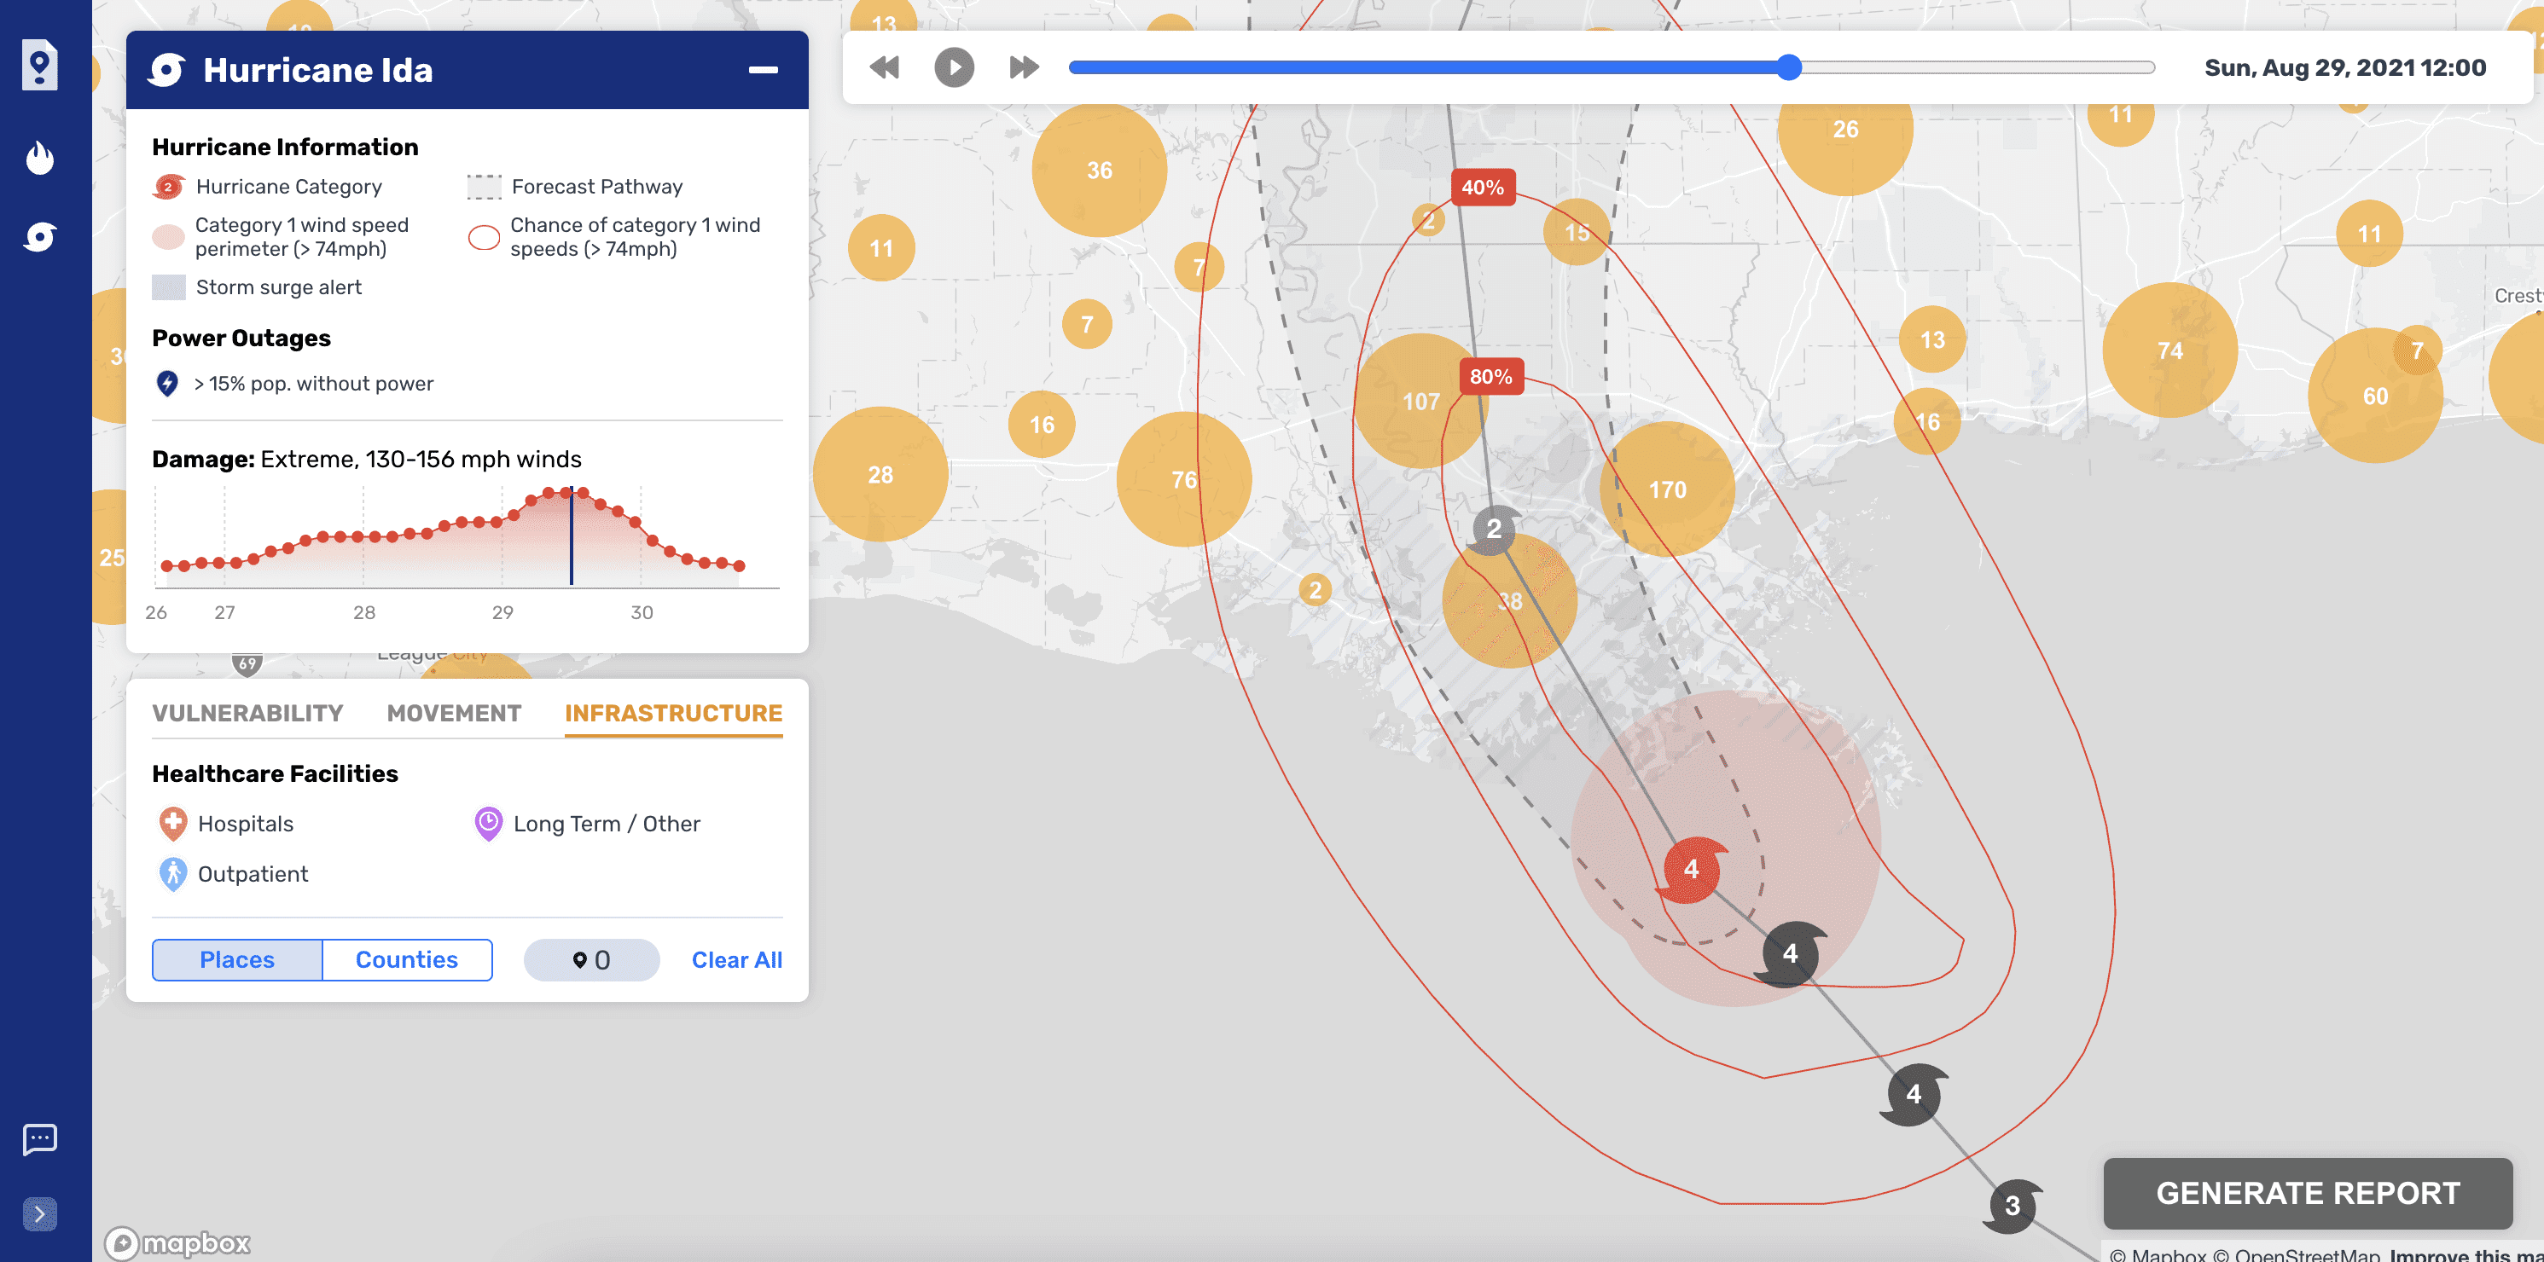Collapse the Hurricane Ida panel
2544x1262 pixels.
(763, 70)
